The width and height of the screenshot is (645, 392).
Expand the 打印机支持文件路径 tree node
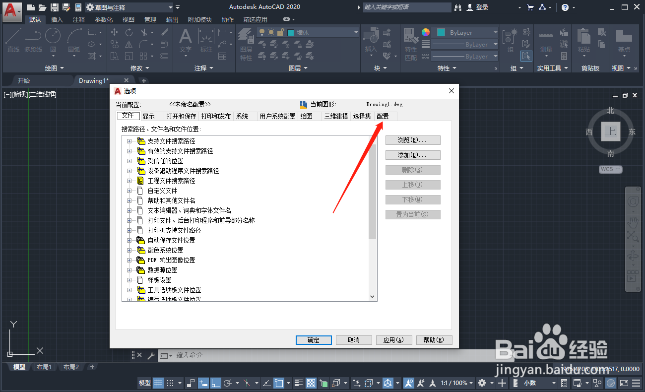point(129,230)
